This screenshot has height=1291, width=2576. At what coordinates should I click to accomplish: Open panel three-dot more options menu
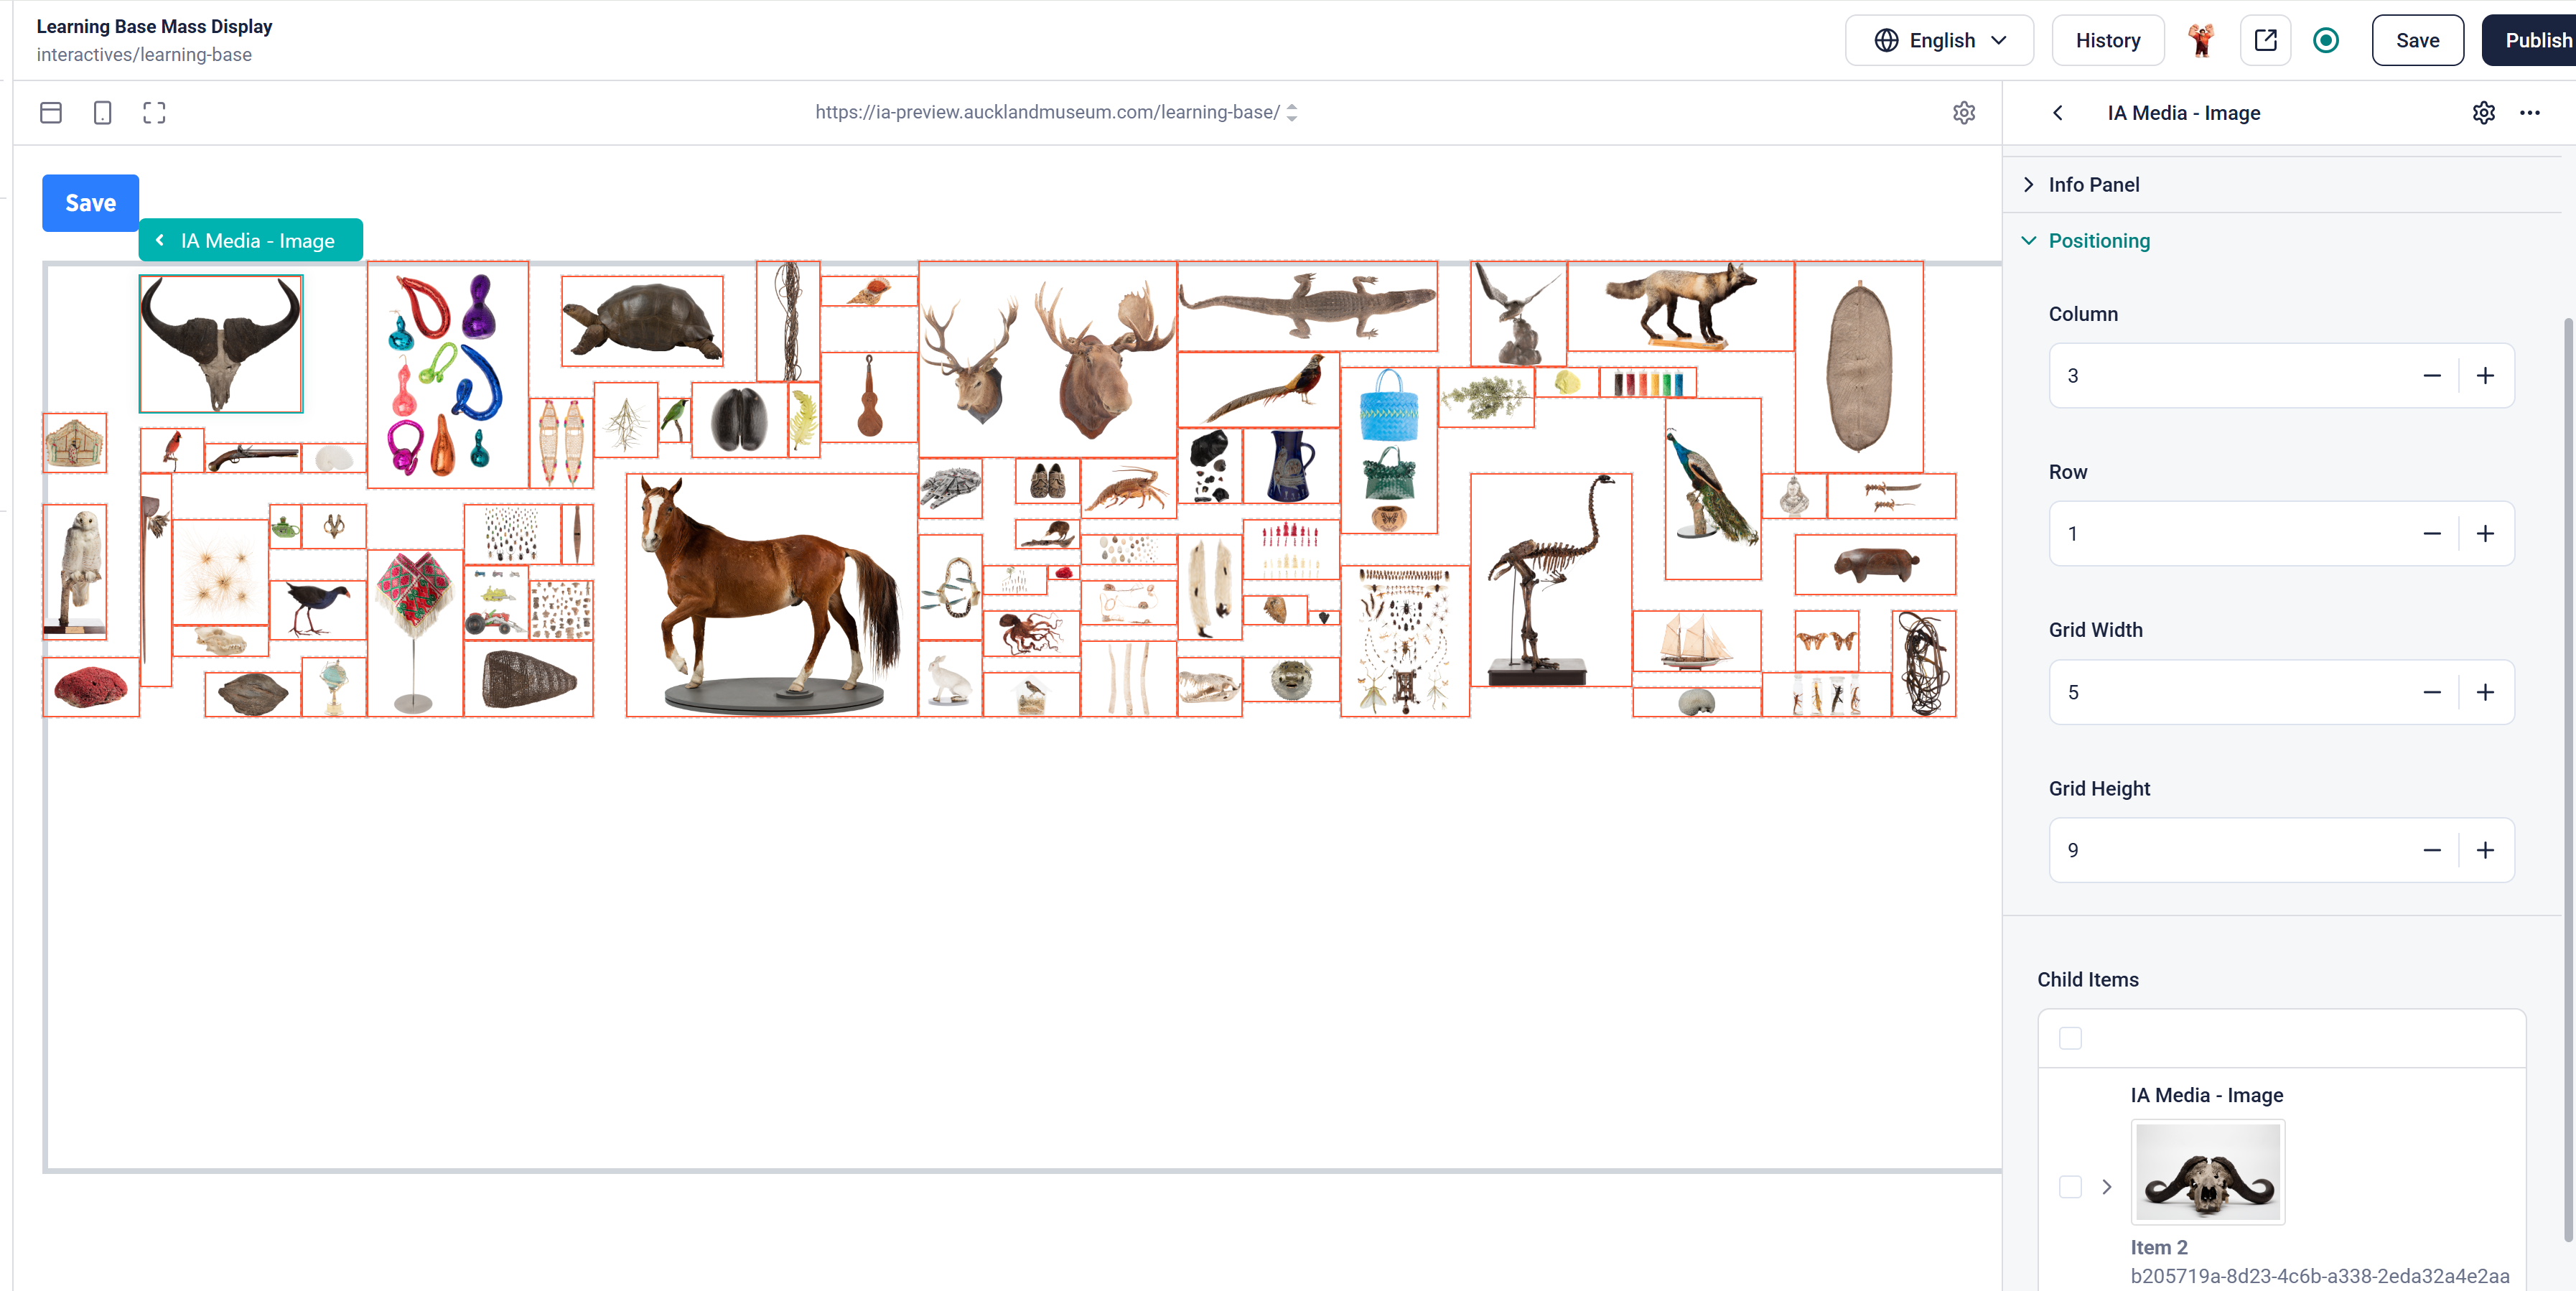[x=2529, y=113]
